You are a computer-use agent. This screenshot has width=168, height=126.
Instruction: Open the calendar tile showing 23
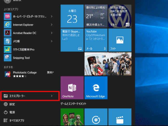pos(72,16)
